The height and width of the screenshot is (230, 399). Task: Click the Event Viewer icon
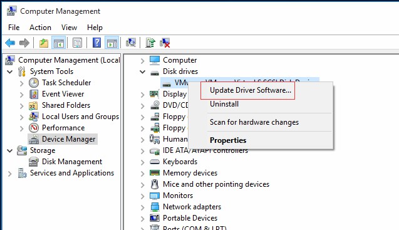34,94
